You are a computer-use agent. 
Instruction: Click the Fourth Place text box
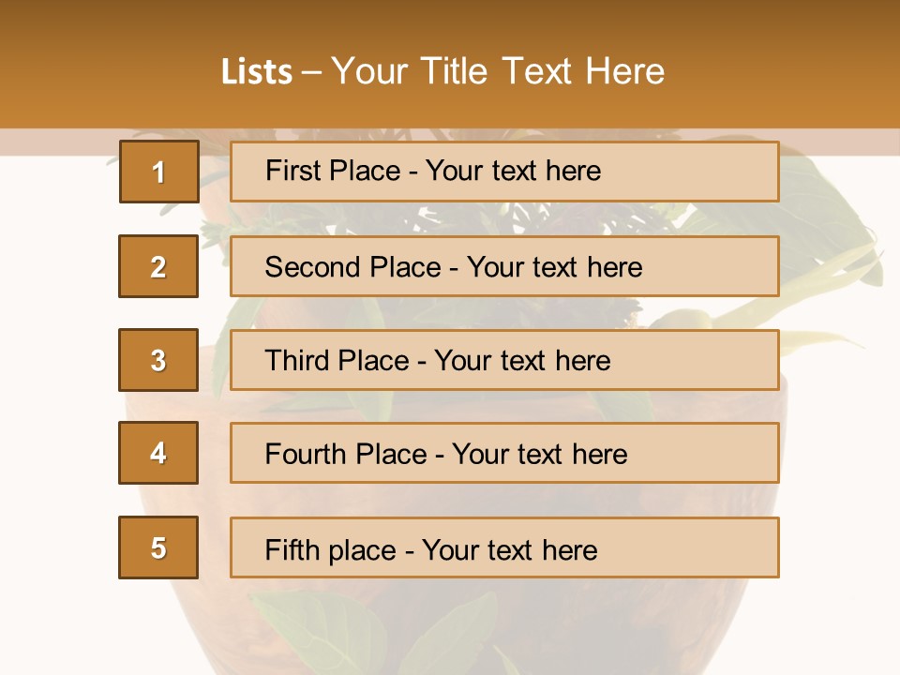pyautogui.click(x=504, y=454)
